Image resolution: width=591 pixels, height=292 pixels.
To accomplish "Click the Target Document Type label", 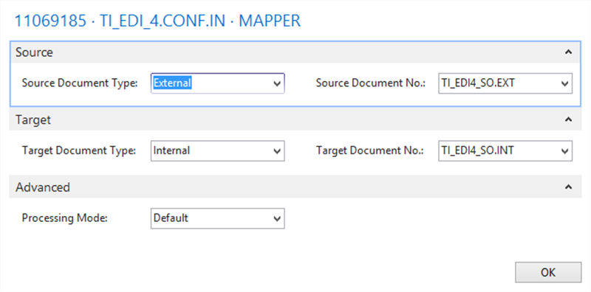I will (79, 150).
